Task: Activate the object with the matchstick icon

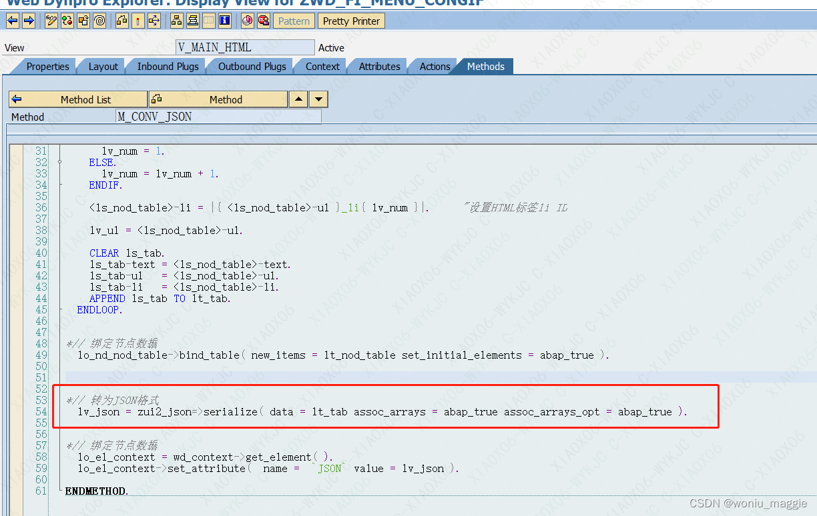Action: [x=138, y=21]
